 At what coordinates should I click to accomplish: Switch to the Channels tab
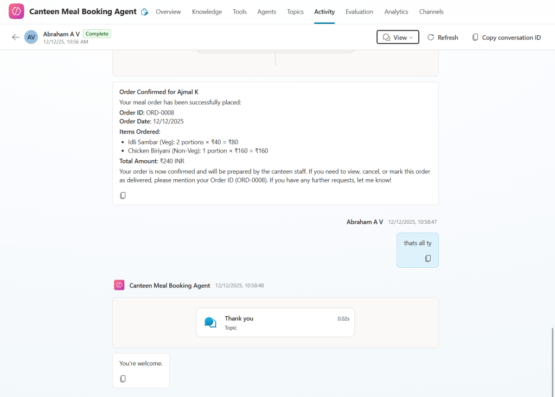pos(431,12)
